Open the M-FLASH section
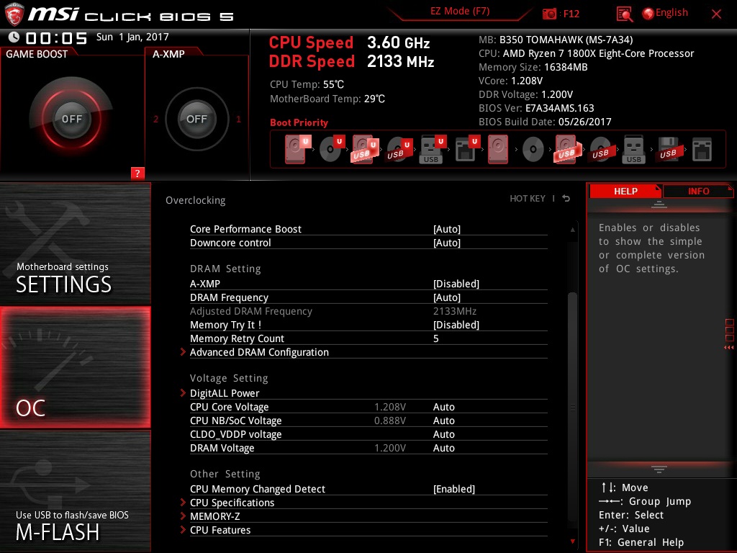 75,491
